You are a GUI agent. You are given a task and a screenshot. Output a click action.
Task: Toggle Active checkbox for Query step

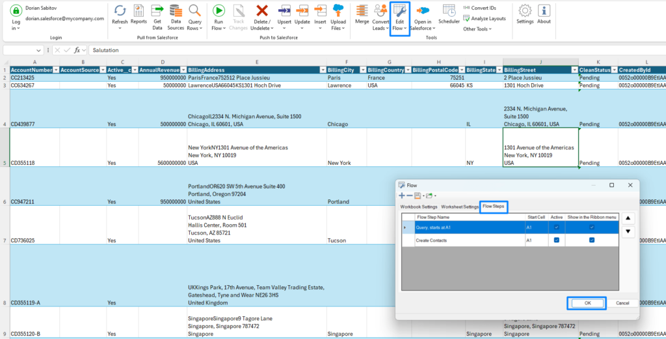point(556,227)
